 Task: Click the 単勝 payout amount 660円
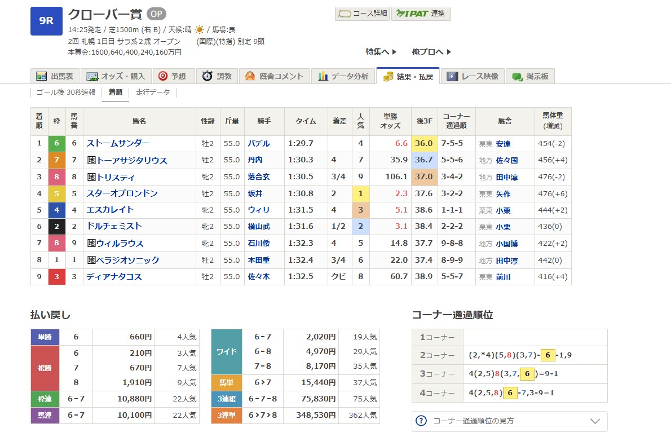coord(141,337)
